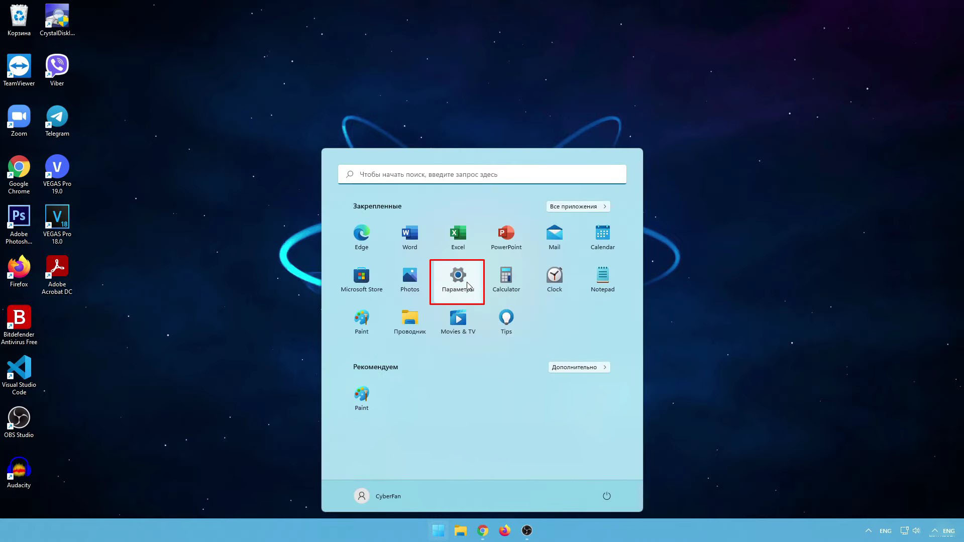The width and height of the screenshot is (964, 542).
Task: Open Google Chrome from the taskbar
Action: [x=483, y=530]
